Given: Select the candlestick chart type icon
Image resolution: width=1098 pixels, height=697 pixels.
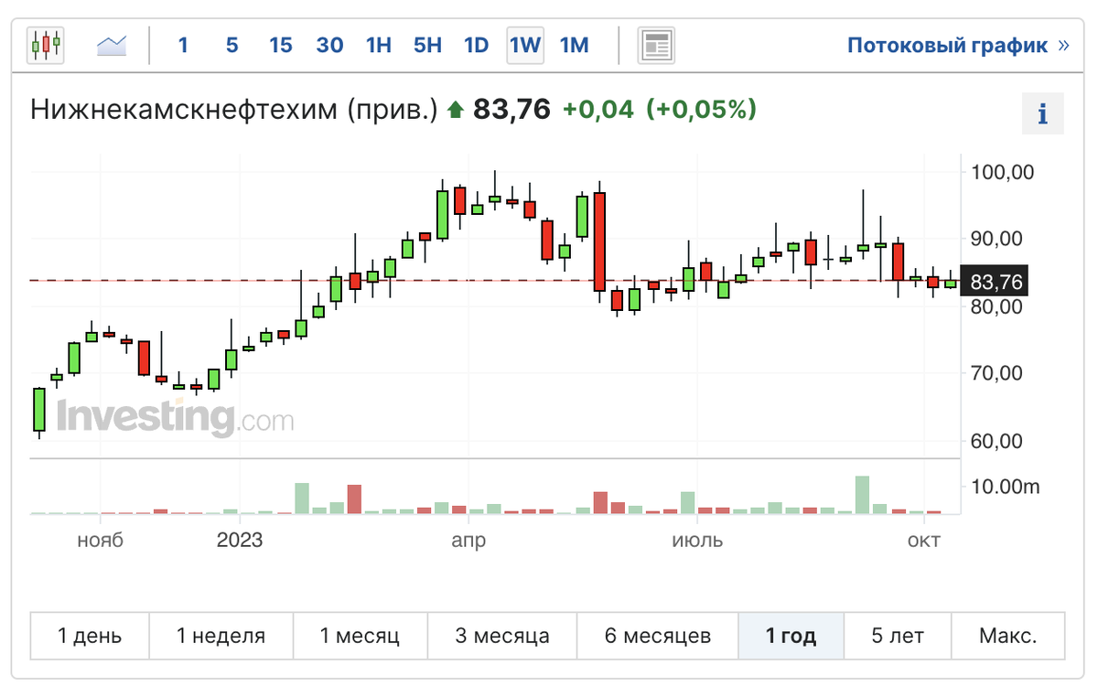Looking at the screenshot, I should point(46,45).
